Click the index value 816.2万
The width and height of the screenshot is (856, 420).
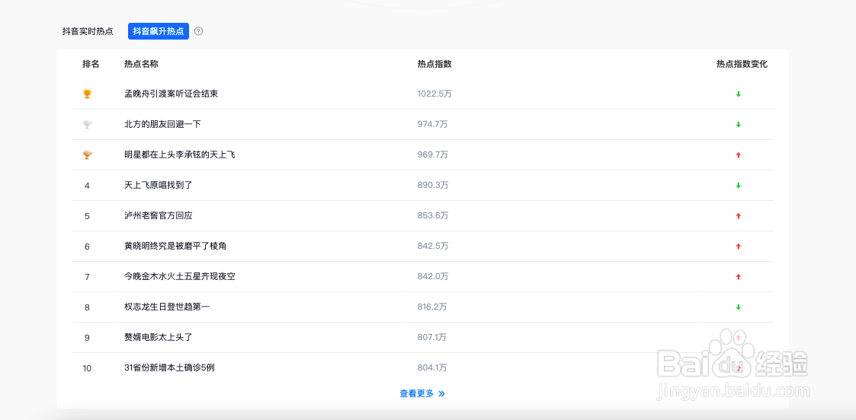pos(432,307)
